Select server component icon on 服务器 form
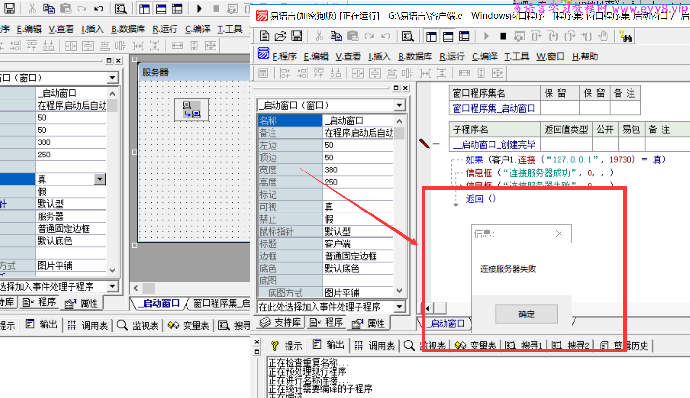 [191, 110]
